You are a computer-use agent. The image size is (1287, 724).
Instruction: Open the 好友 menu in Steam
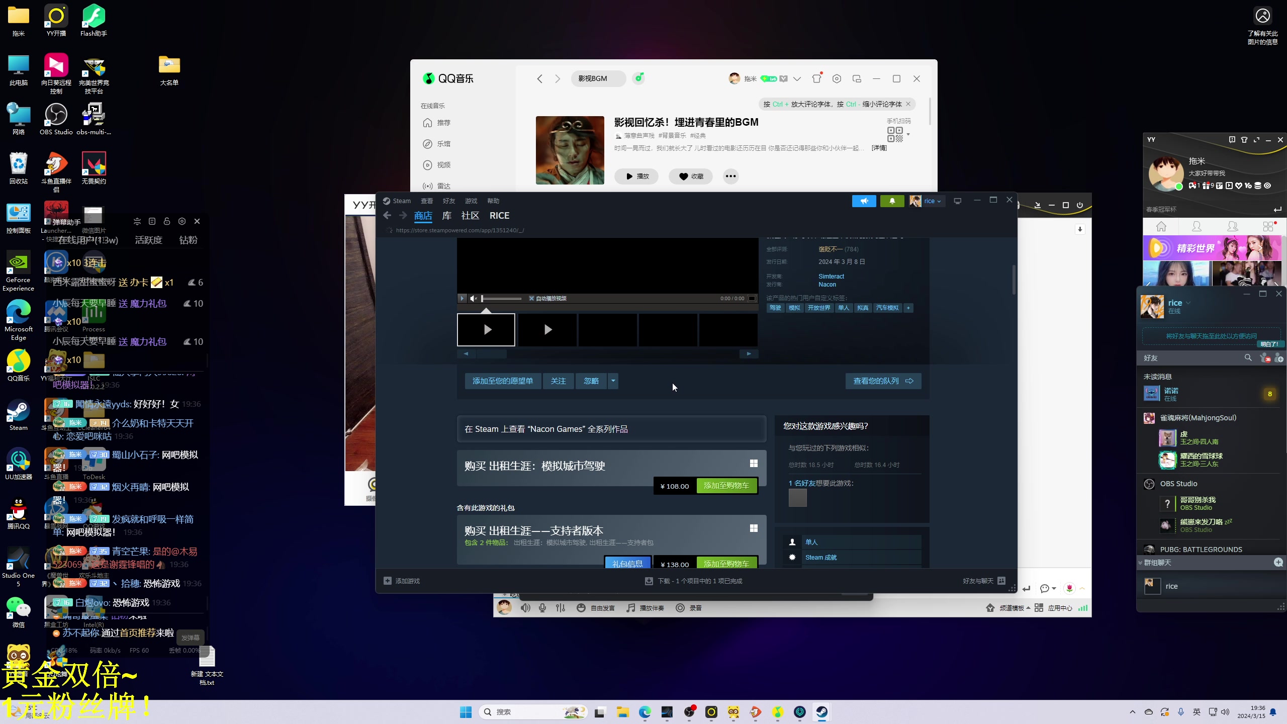(x=449, y=201)
